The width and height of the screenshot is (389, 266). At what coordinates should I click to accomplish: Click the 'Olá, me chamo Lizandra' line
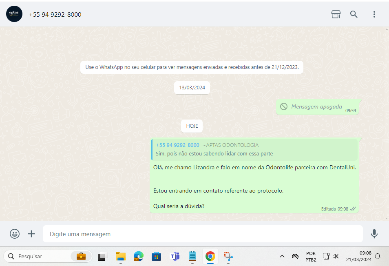tap(254, 168)
